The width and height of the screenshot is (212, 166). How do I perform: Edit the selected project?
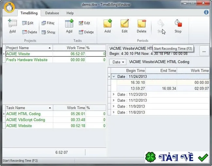[28, 23]
